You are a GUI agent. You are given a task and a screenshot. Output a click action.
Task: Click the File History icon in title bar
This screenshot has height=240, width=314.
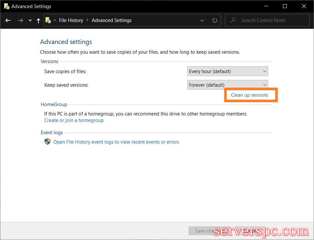[x=6, y=6]
